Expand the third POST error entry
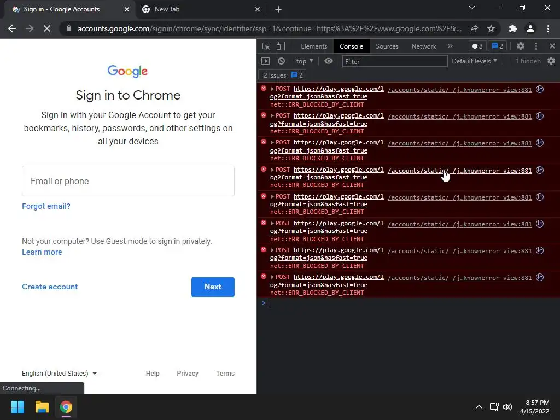 pyautogui.click(x=272, y=143)
